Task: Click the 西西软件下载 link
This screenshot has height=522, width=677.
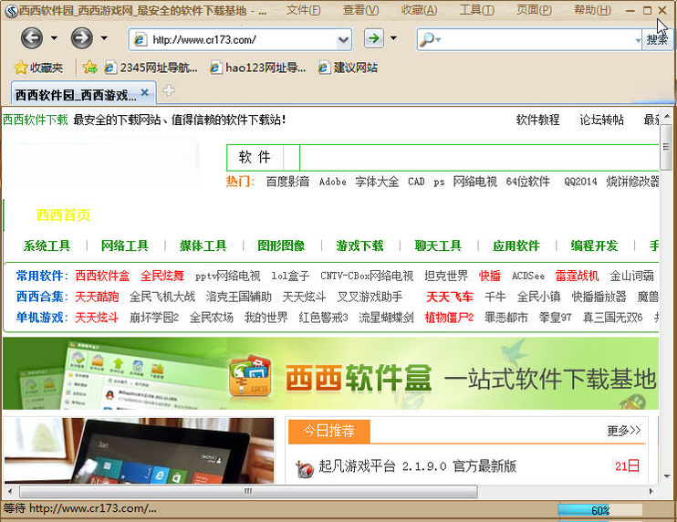Action: tap(36, 120)
